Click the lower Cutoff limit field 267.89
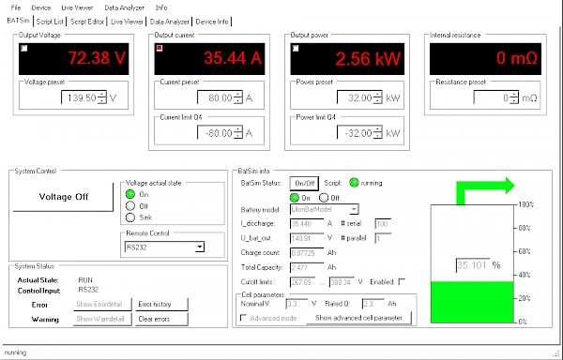The height and width of the screenshot is (360, 563). pyautogui.click(x=303, y=282)
